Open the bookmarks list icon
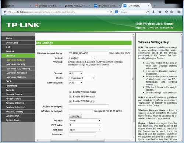184x143 pixels. [172, 12]
